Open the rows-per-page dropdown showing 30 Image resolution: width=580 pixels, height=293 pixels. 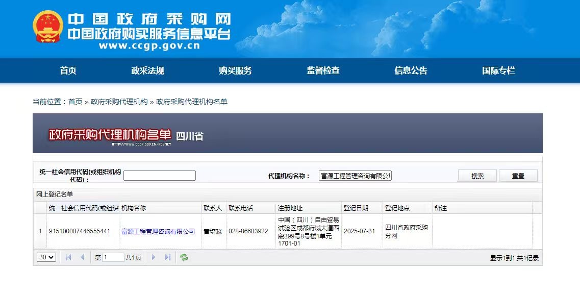(46, 258)
